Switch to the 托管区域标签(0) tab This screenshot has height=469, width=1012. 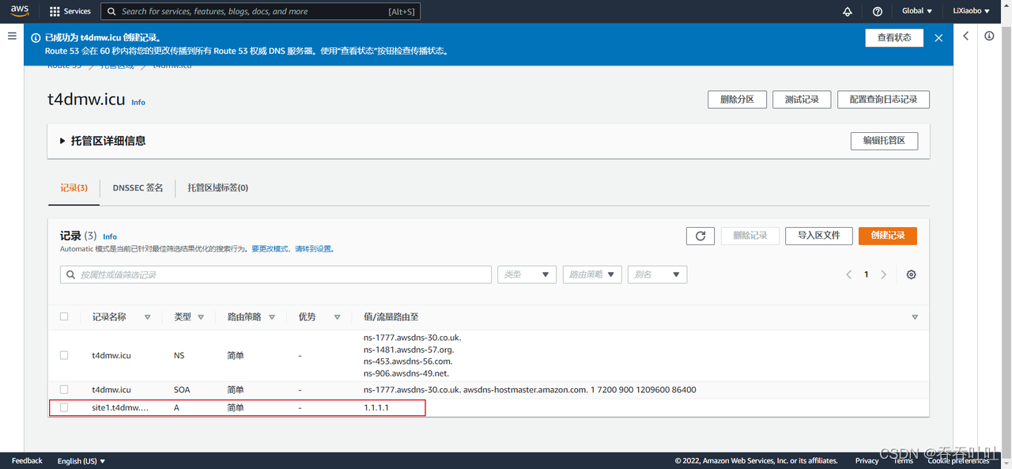pos(217,188)
